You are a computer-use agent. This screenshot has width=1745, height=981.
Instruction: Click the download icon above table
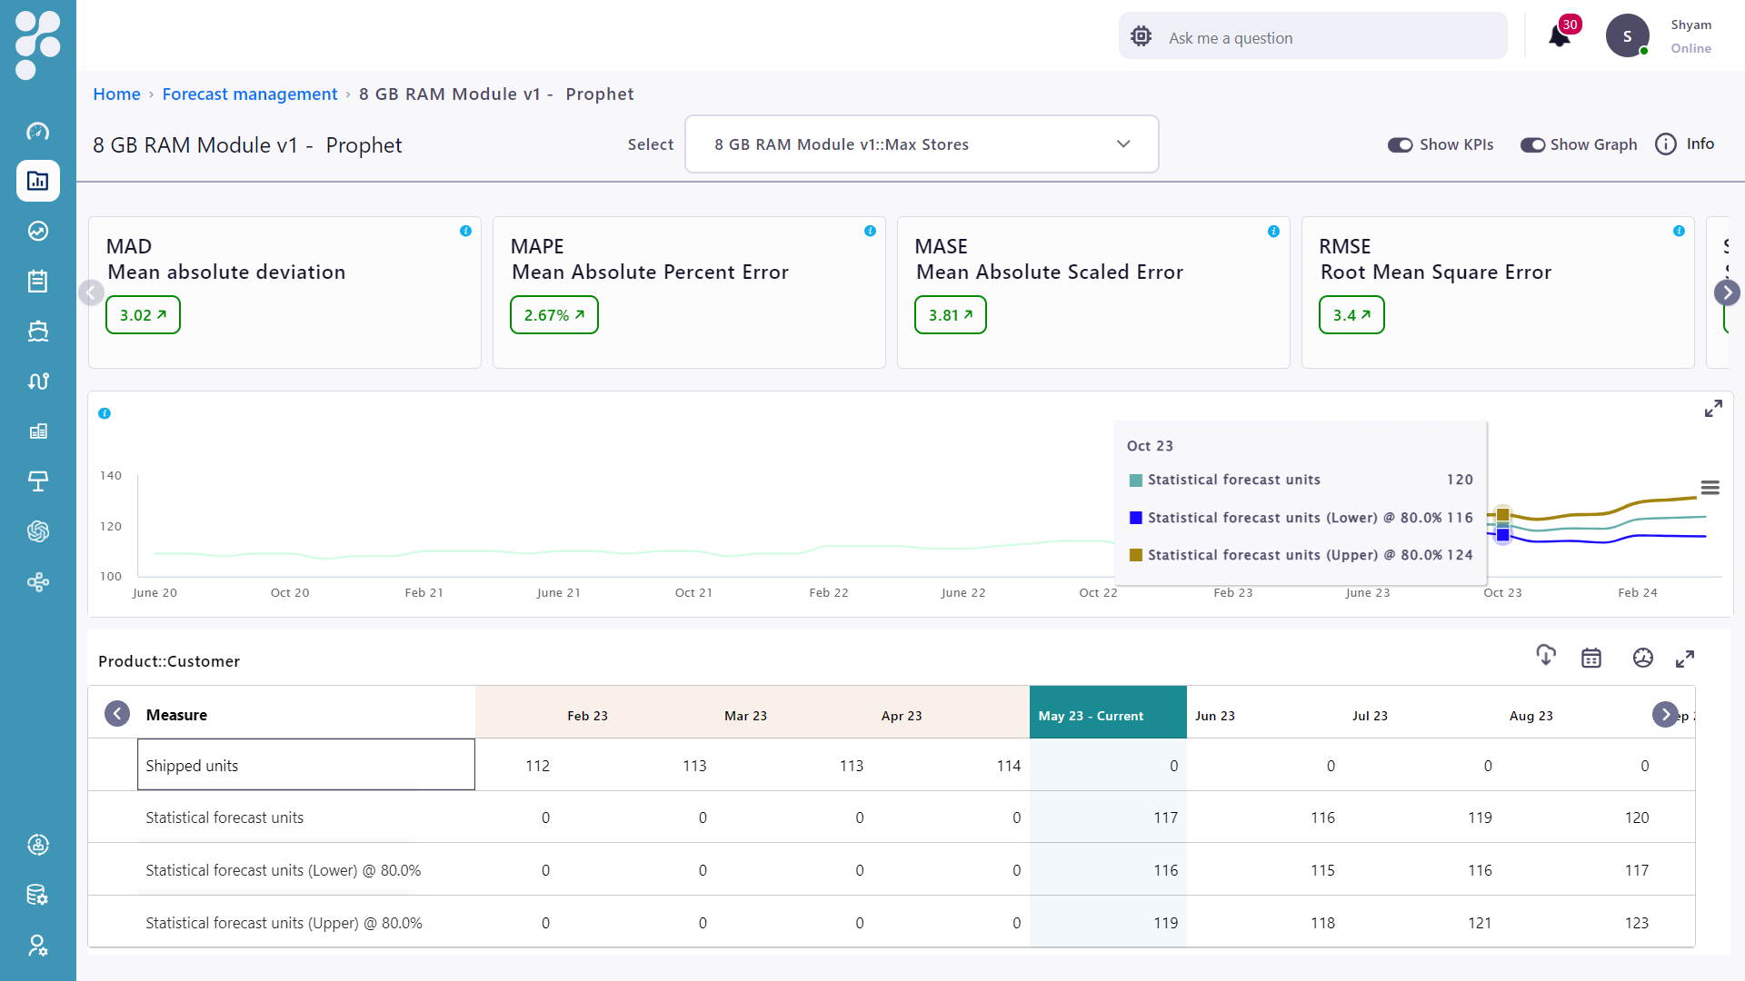click(1545, 656)
